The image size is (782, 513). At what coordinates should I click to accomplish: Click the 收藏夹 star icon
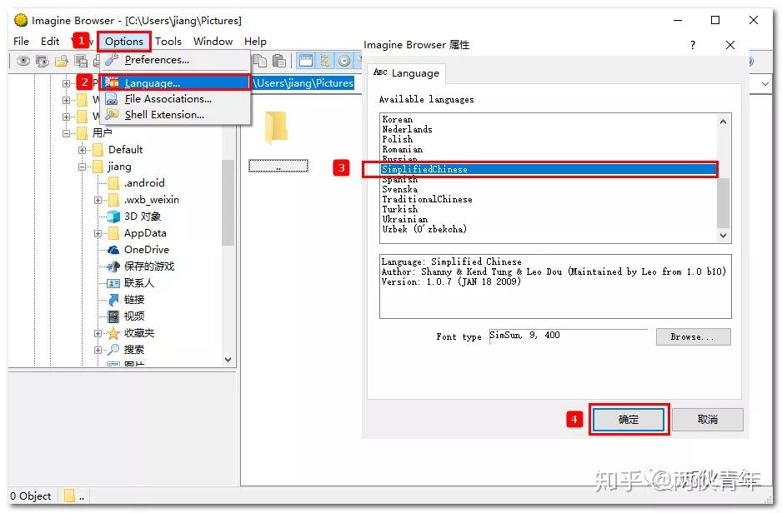tap(113, 333)
